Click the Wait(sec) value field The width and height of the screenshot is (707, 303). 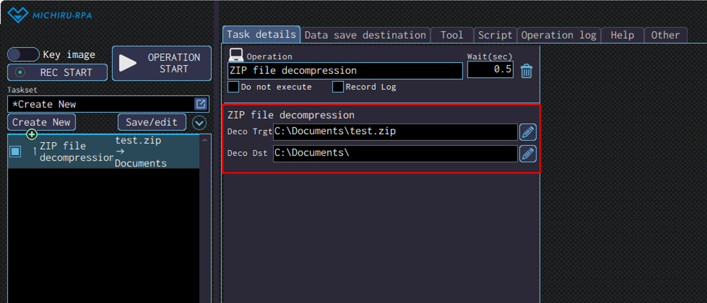tap(490, 70)
